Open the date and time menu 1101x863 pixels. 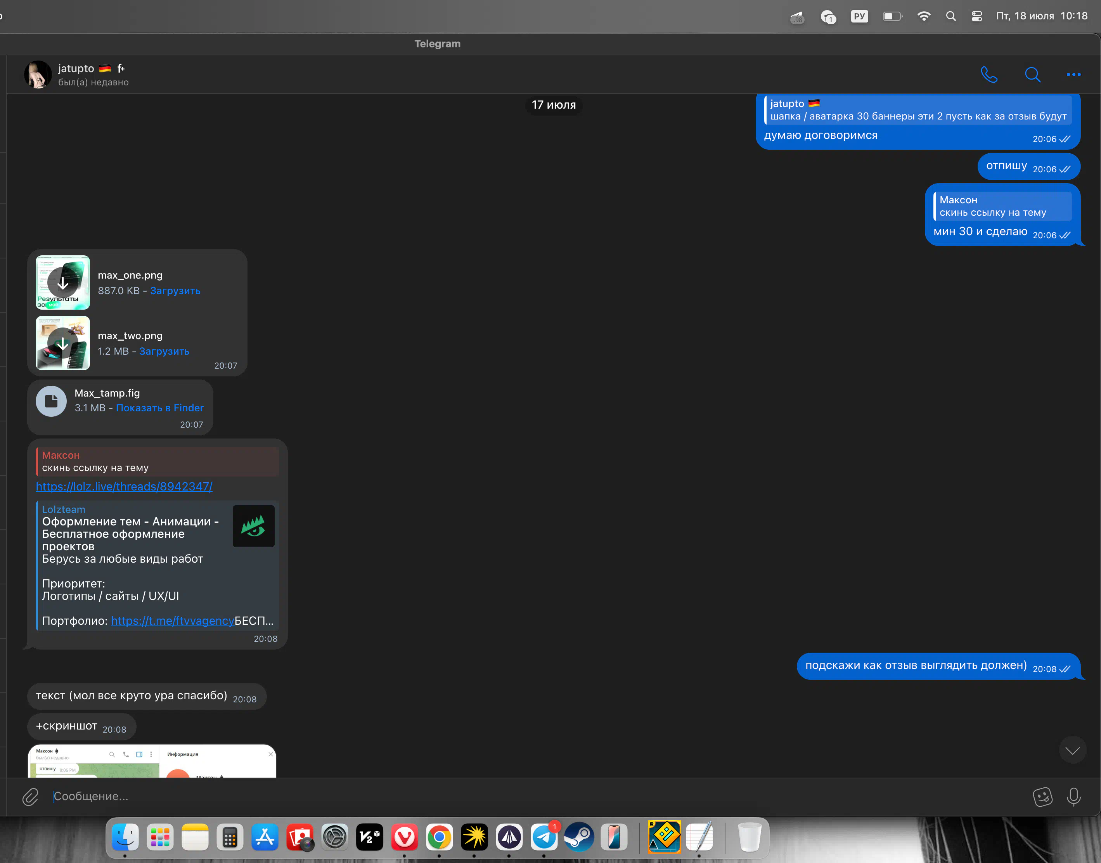[1041, 16]
